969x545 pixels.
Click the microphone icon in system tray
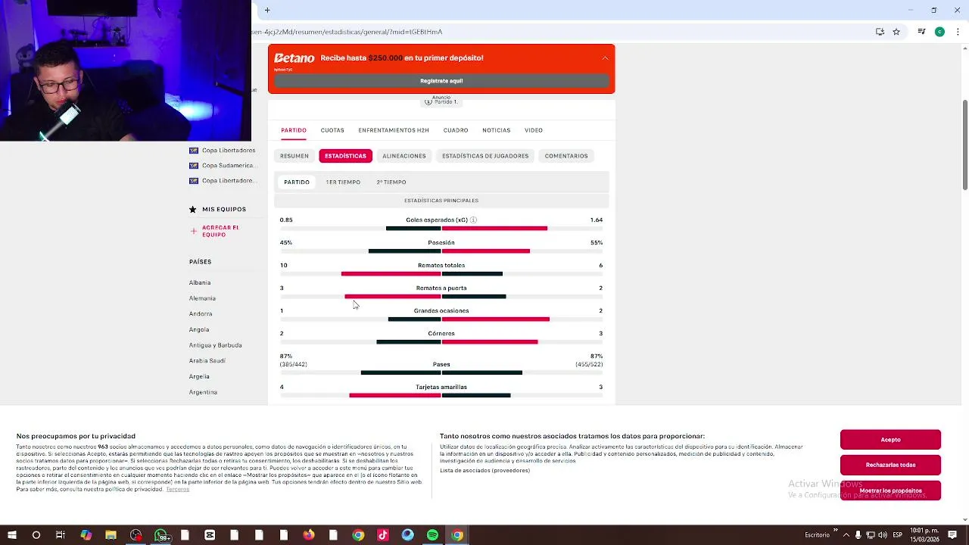[x=858, y=535]
